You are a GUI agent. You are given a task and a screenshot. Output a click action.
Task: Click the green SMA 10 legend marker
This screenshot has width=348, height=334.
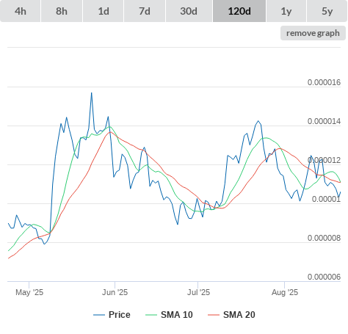(x=151, y=315)
